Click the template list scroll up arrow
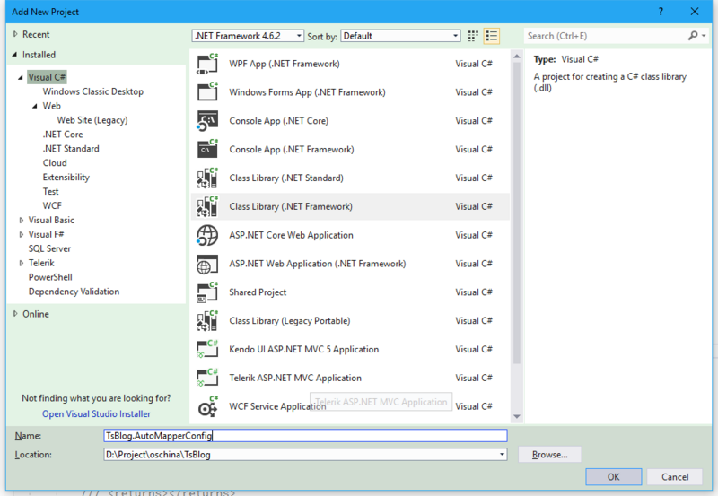 tap(517, 57)
